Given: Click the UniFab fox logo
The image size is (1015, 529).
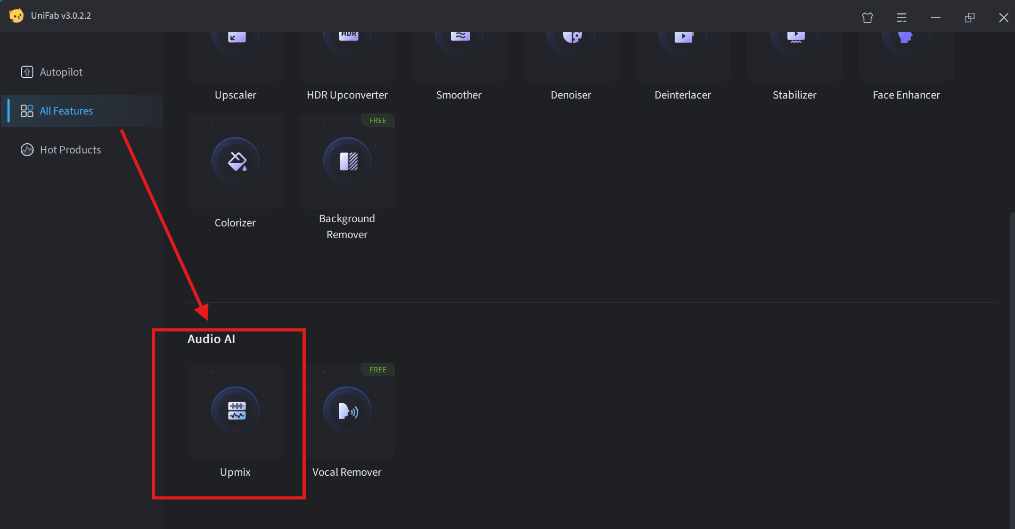Looking at the screenshot, I should pos(17,15).
